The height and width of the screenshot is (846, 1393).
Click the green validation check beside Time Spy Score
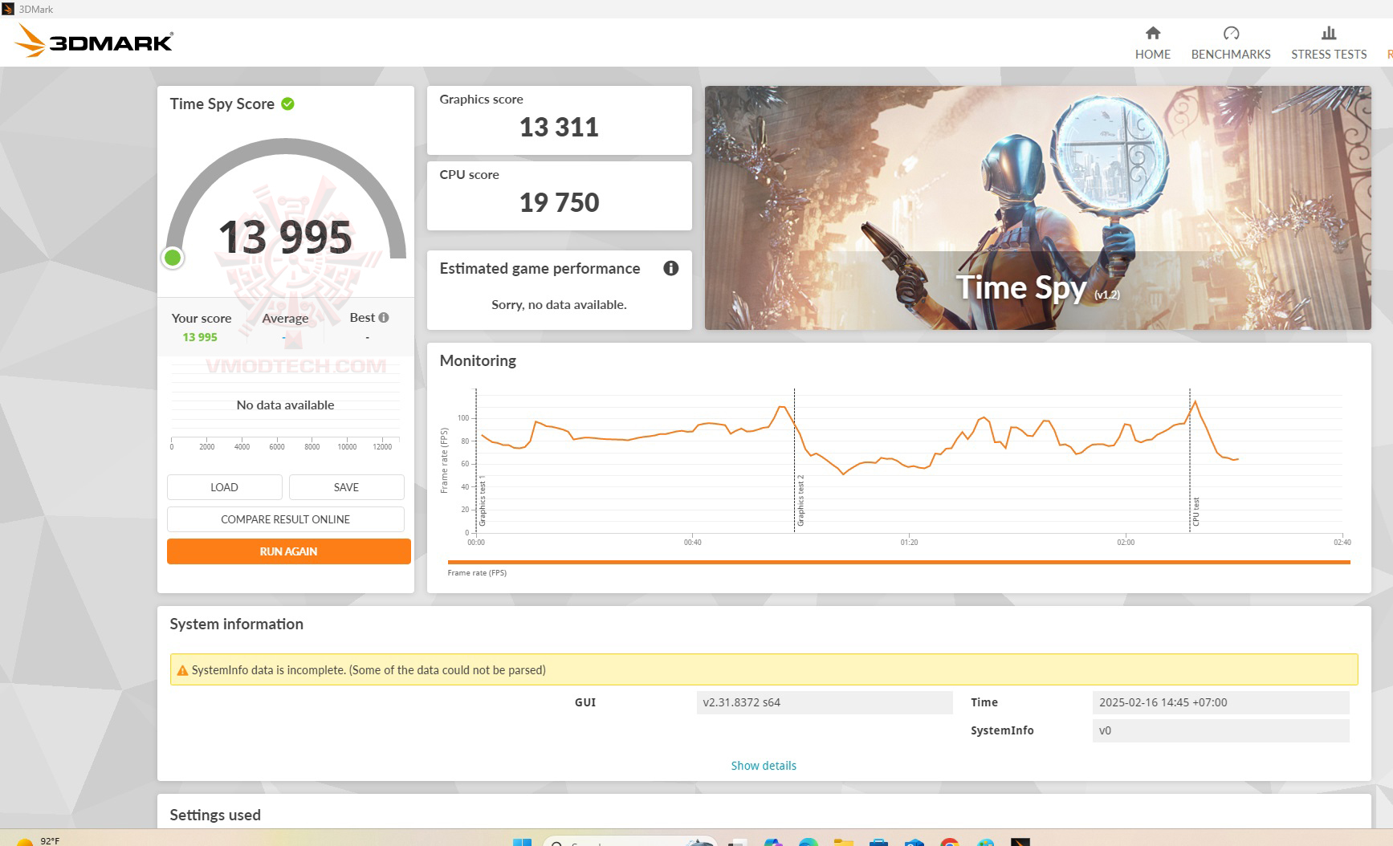[x=287, y=104]
